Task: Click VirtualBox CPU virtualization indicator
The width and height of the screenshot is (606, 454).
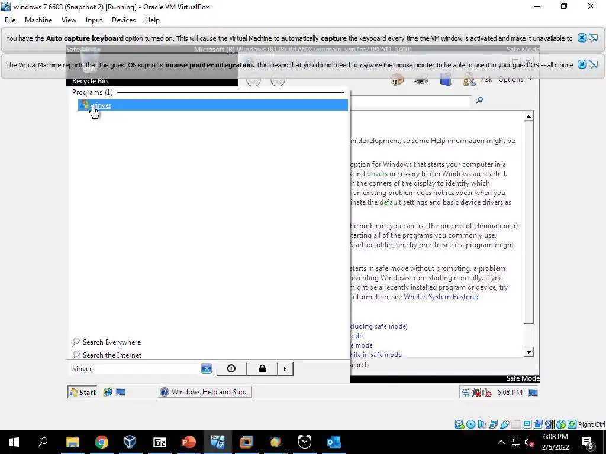Action: 549,424
